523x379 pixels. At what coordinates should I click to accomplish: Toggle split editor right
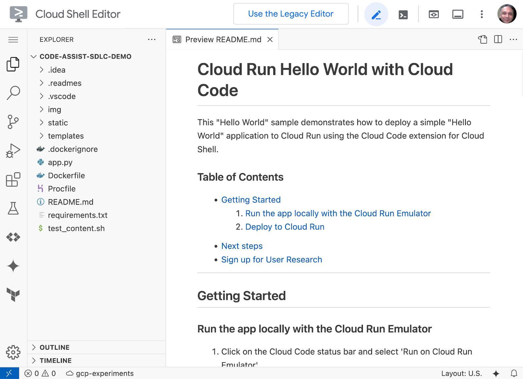coord(498,40)
